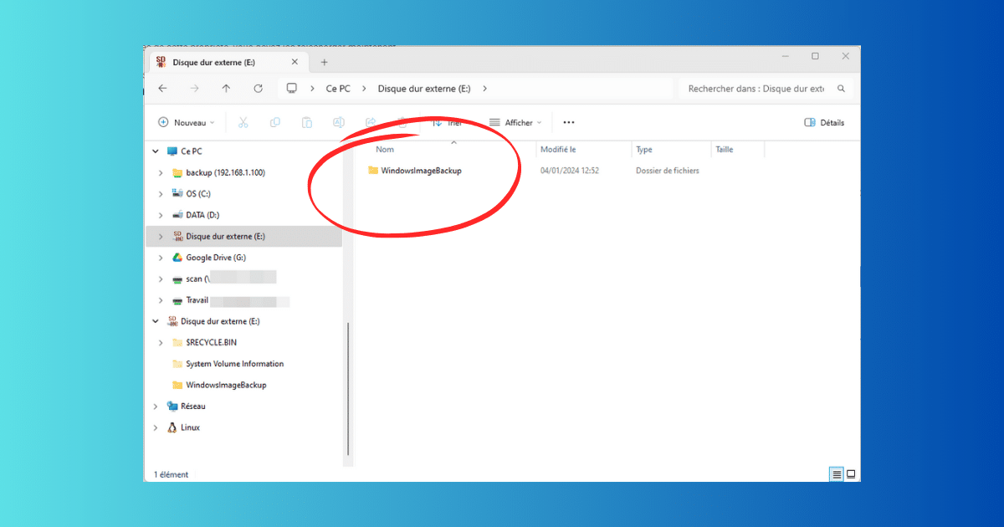Go back using the back arrow
This screenshot has height=527, width=1004.
pyautogui.click(x=162, y=89)
